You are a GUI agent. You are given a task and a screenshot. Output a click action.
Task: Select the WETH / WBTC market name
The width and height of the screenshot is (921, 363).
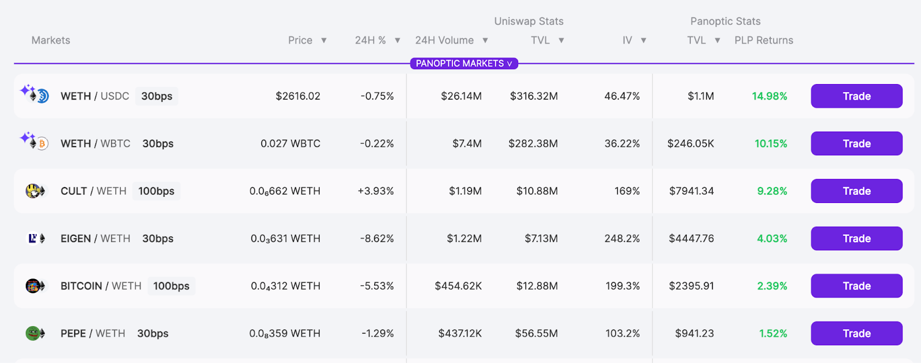click(96, 143)
